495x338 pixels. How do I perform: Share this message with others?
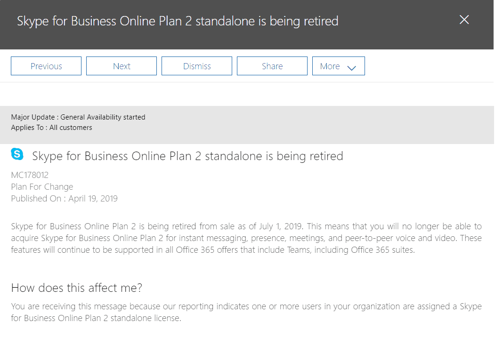pos(272,66)
